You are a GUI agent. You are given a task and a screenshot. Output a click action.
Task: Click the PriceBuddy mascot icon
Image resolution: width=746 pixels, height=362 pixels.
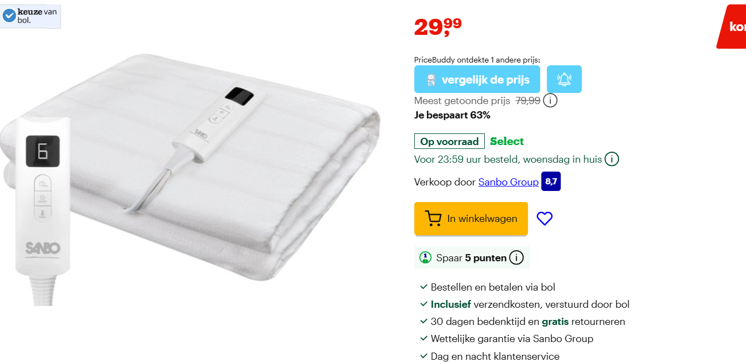click(x=431, y=80)
